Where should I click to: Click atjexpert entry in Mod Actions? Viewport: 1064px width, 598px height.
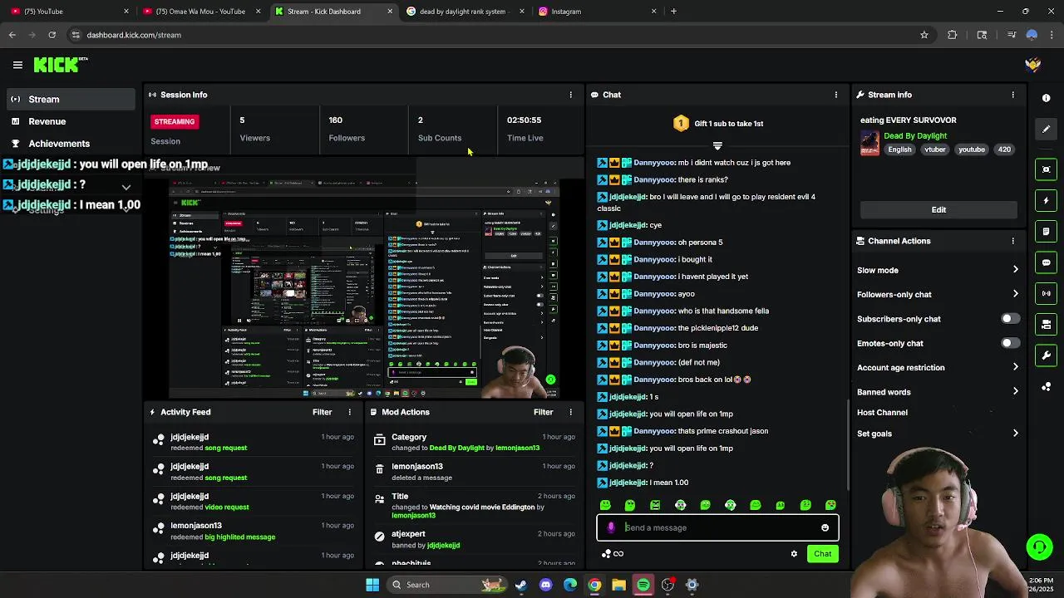(408, 534)
